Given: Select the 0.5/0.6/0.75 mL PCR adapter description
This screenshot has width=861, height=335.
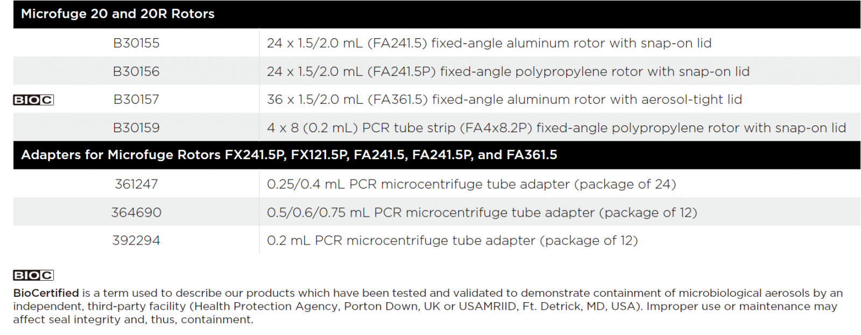Looking at the screenshot, I should (482, 212).
